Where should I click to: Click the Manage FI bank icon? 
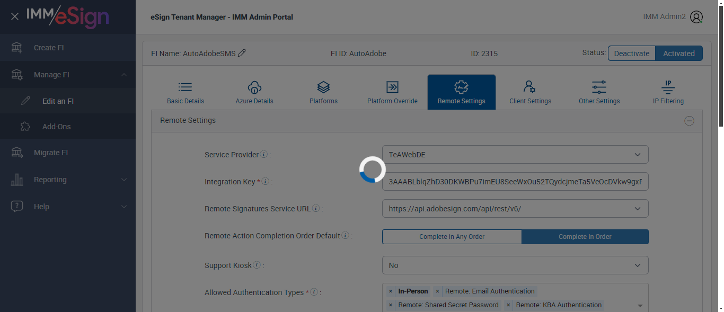click(17, 75)
